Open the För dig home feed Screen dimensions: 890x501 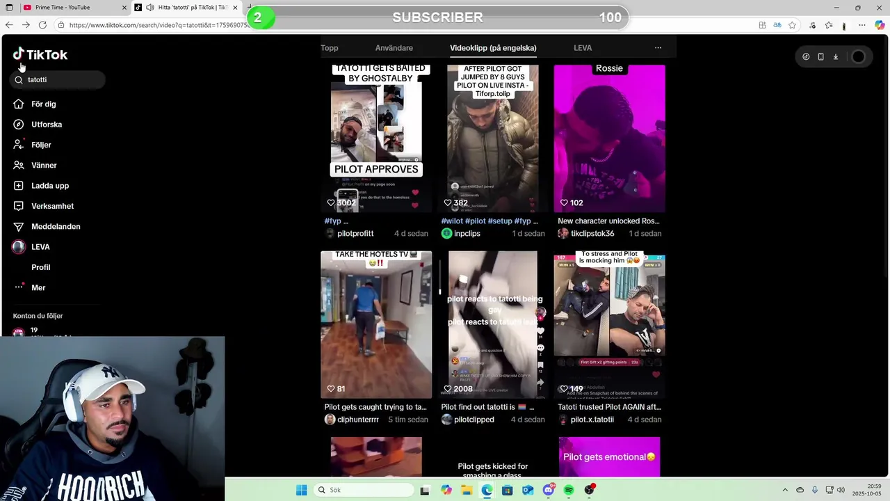point(34,104)
